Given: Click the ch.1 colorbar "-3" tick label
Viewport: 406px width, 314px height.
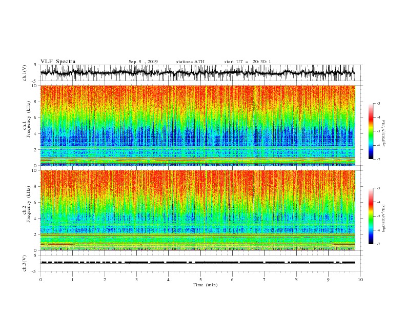Looking at the screenshot, I should point(378,103).
